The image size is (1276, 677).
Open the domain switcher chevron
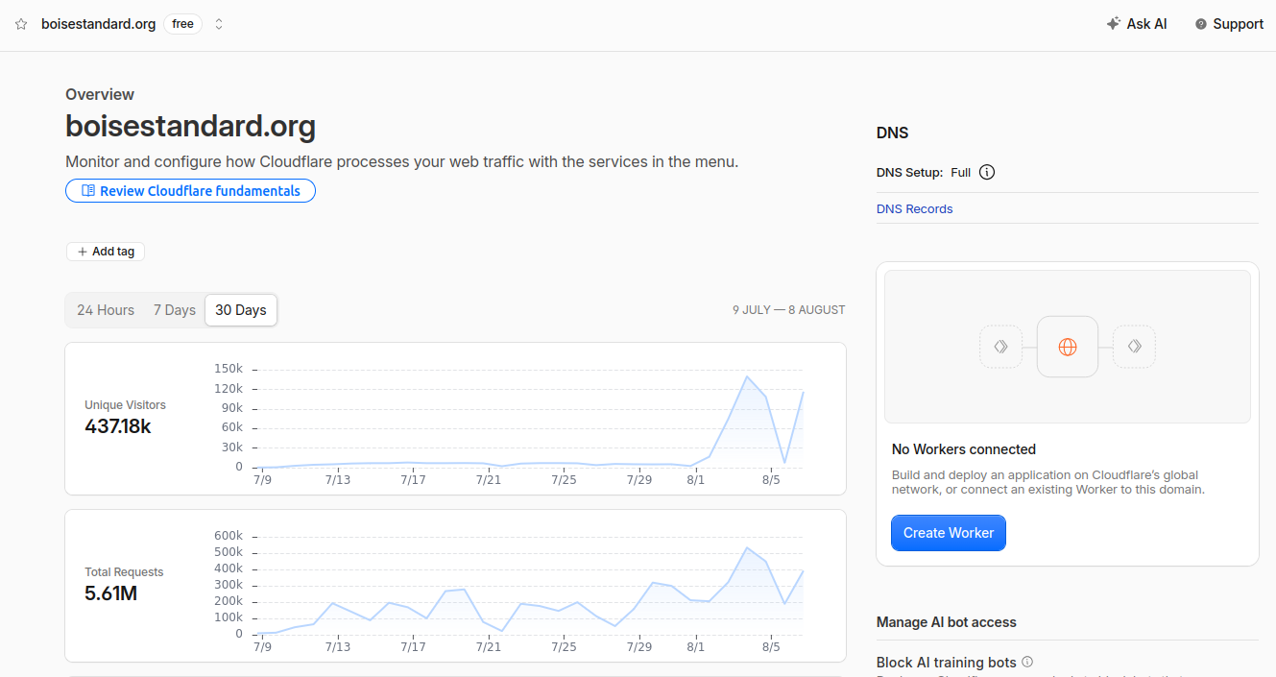click(219, 24)
